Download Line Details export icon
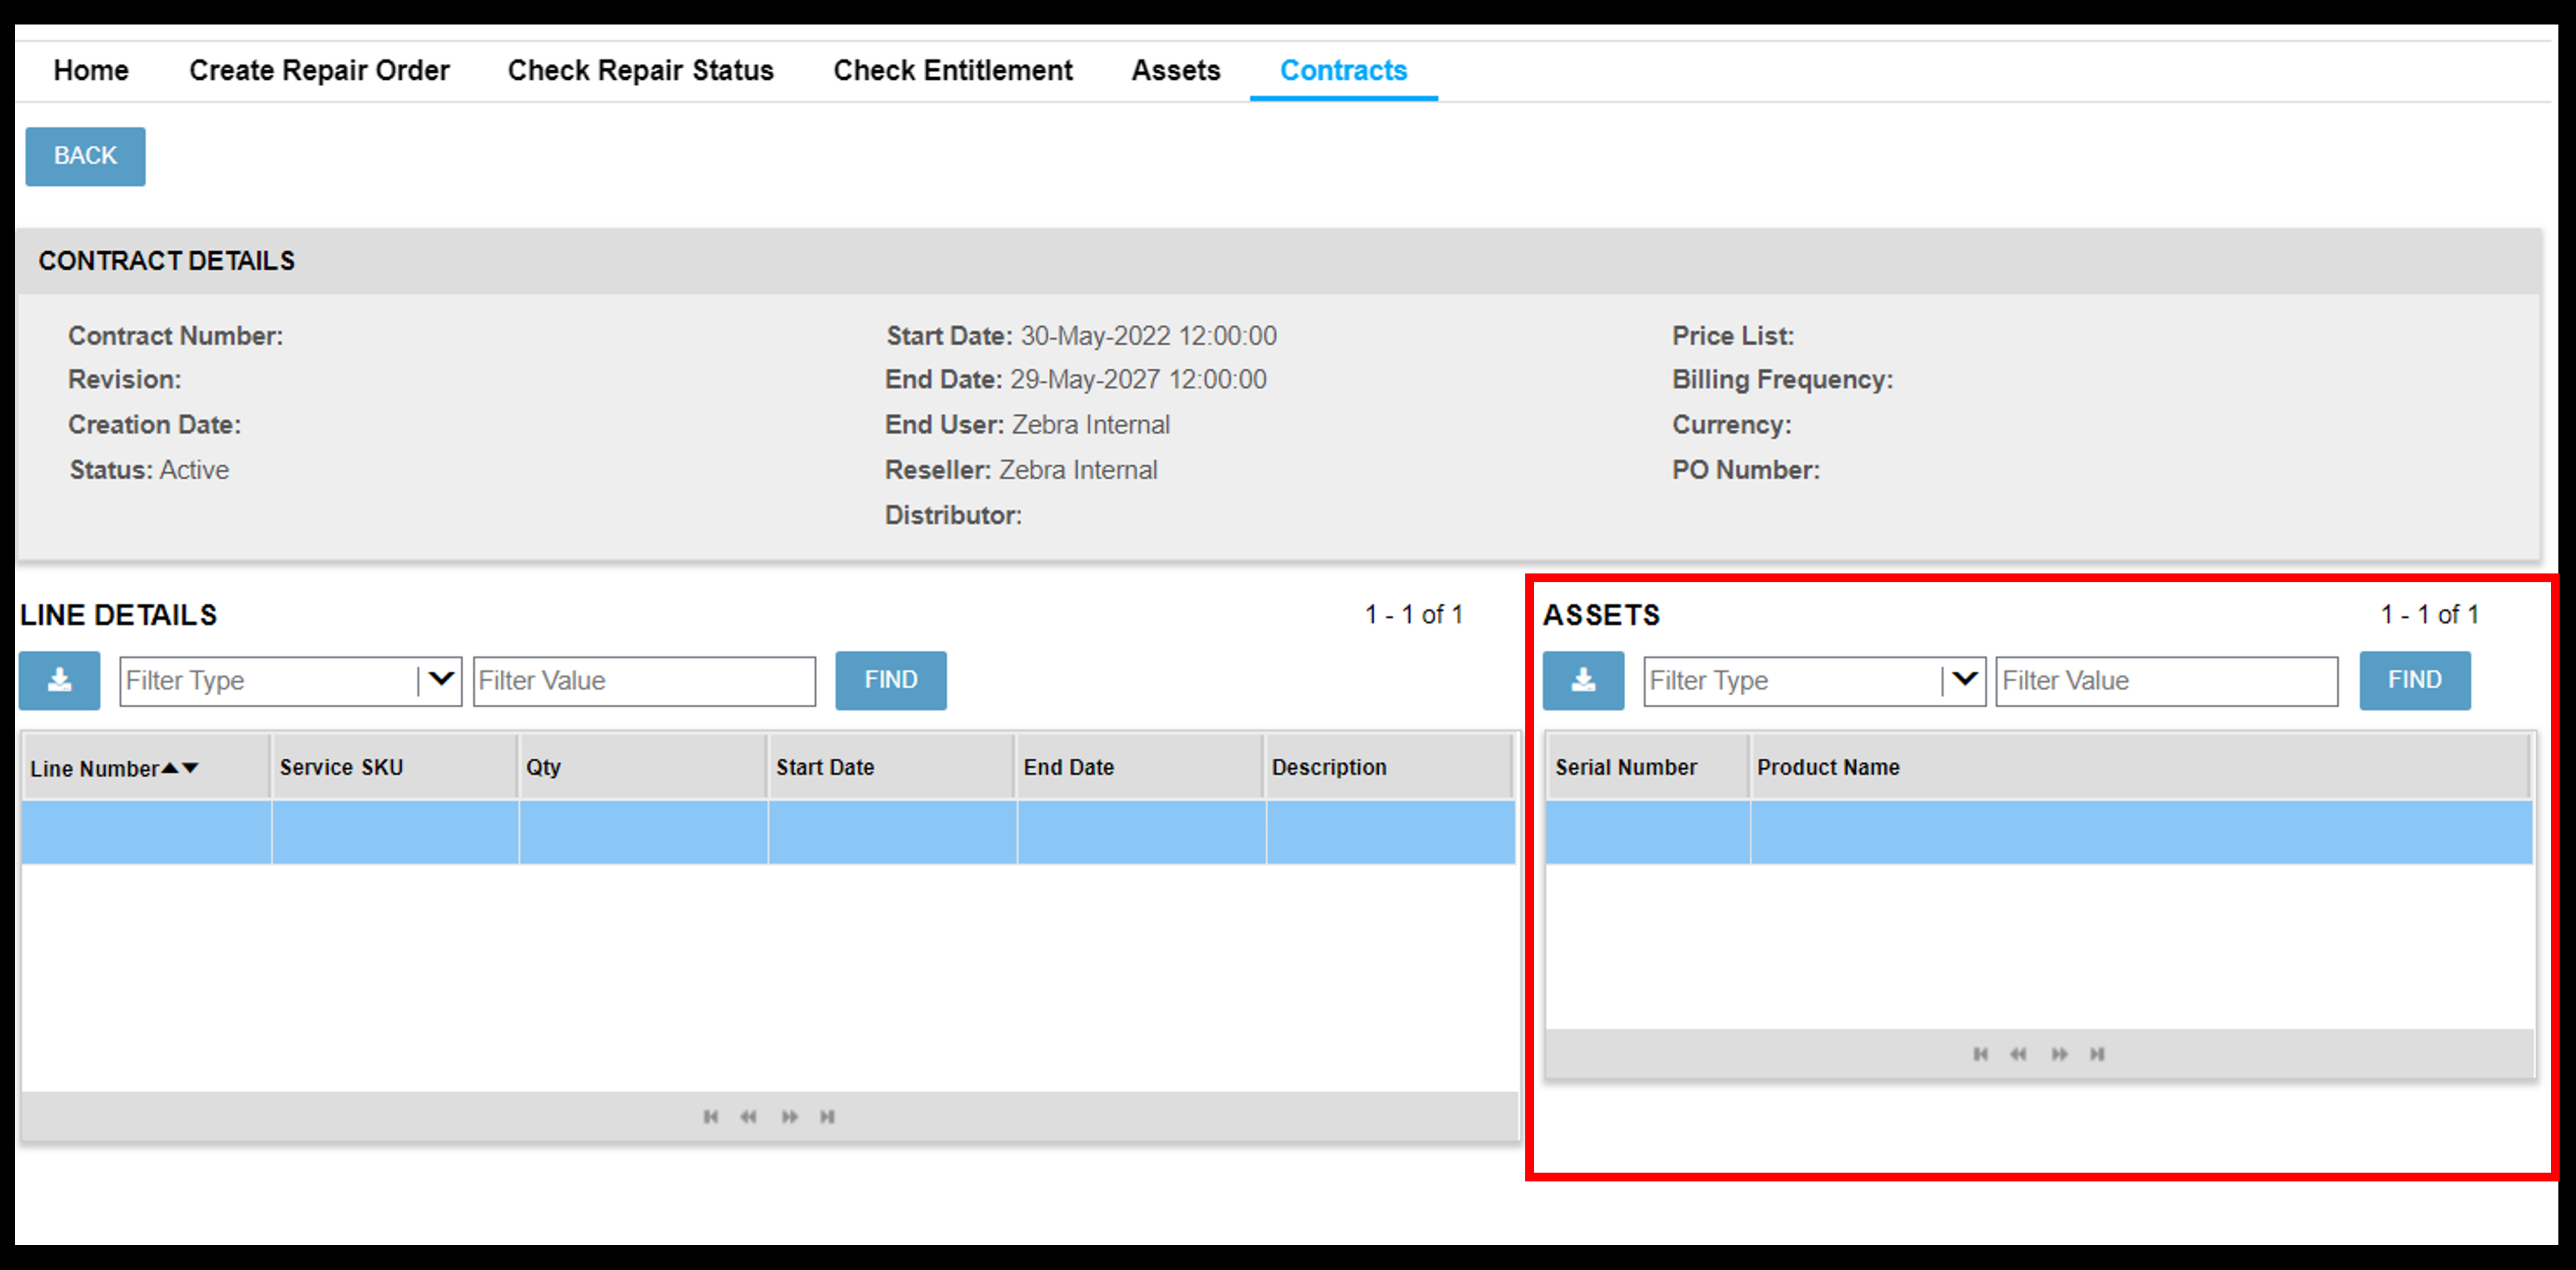This screenshot has width=2576, height=1270. (x=59, y=680)
